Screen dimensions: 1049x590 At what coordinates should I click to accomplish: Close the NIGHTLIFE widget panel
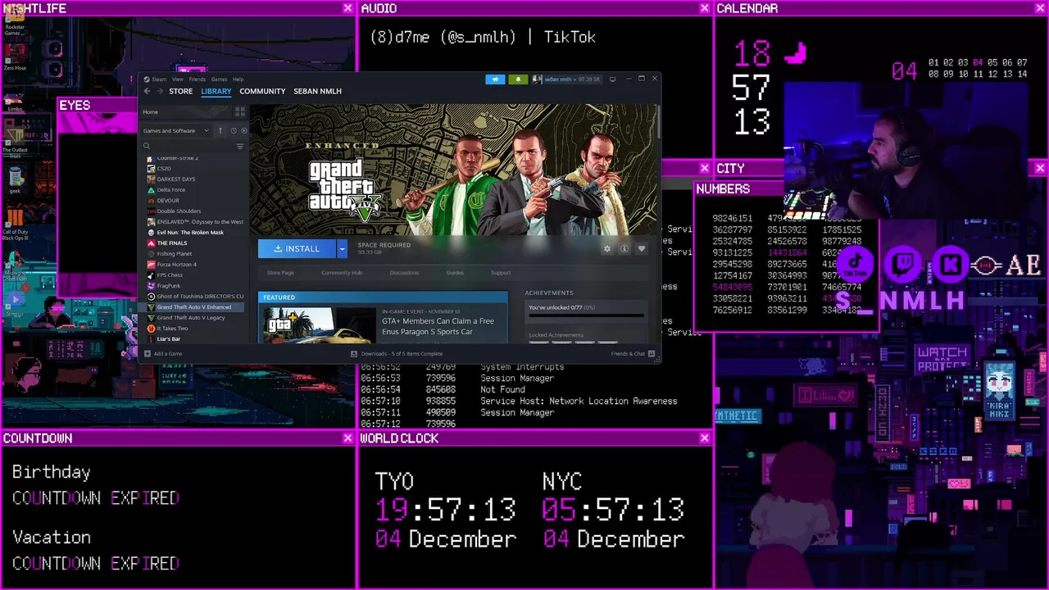[x=348, y=8]
